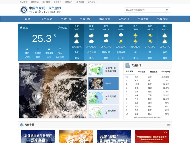Click today's nighttime partly cloudy icon
190x143 pixels.
[x=77, y=41]
